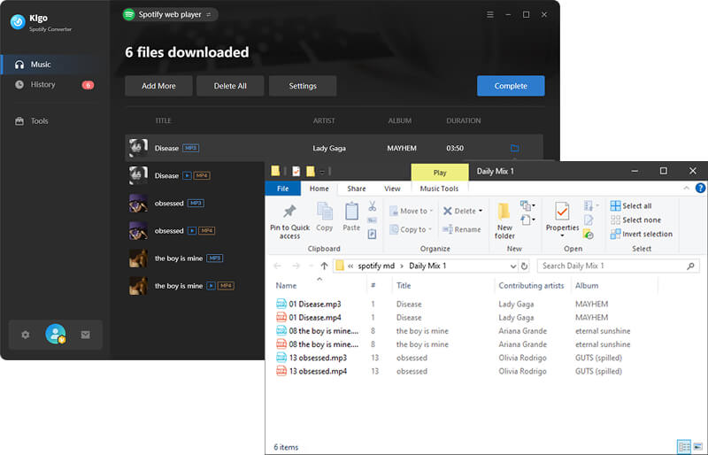The width and height of the screenshot is (708, 455).
Task: Click Select none in ribbon
Action: click(x=635, y=220)
